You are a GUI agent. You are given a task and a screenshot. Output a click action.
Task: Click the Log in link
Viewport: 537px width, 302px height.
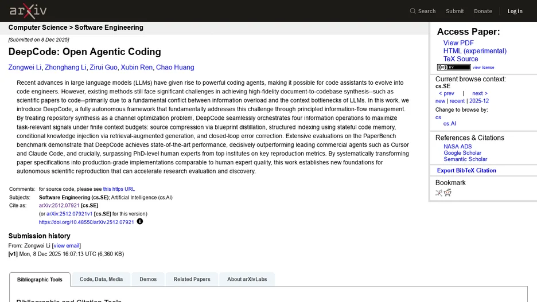515,11
